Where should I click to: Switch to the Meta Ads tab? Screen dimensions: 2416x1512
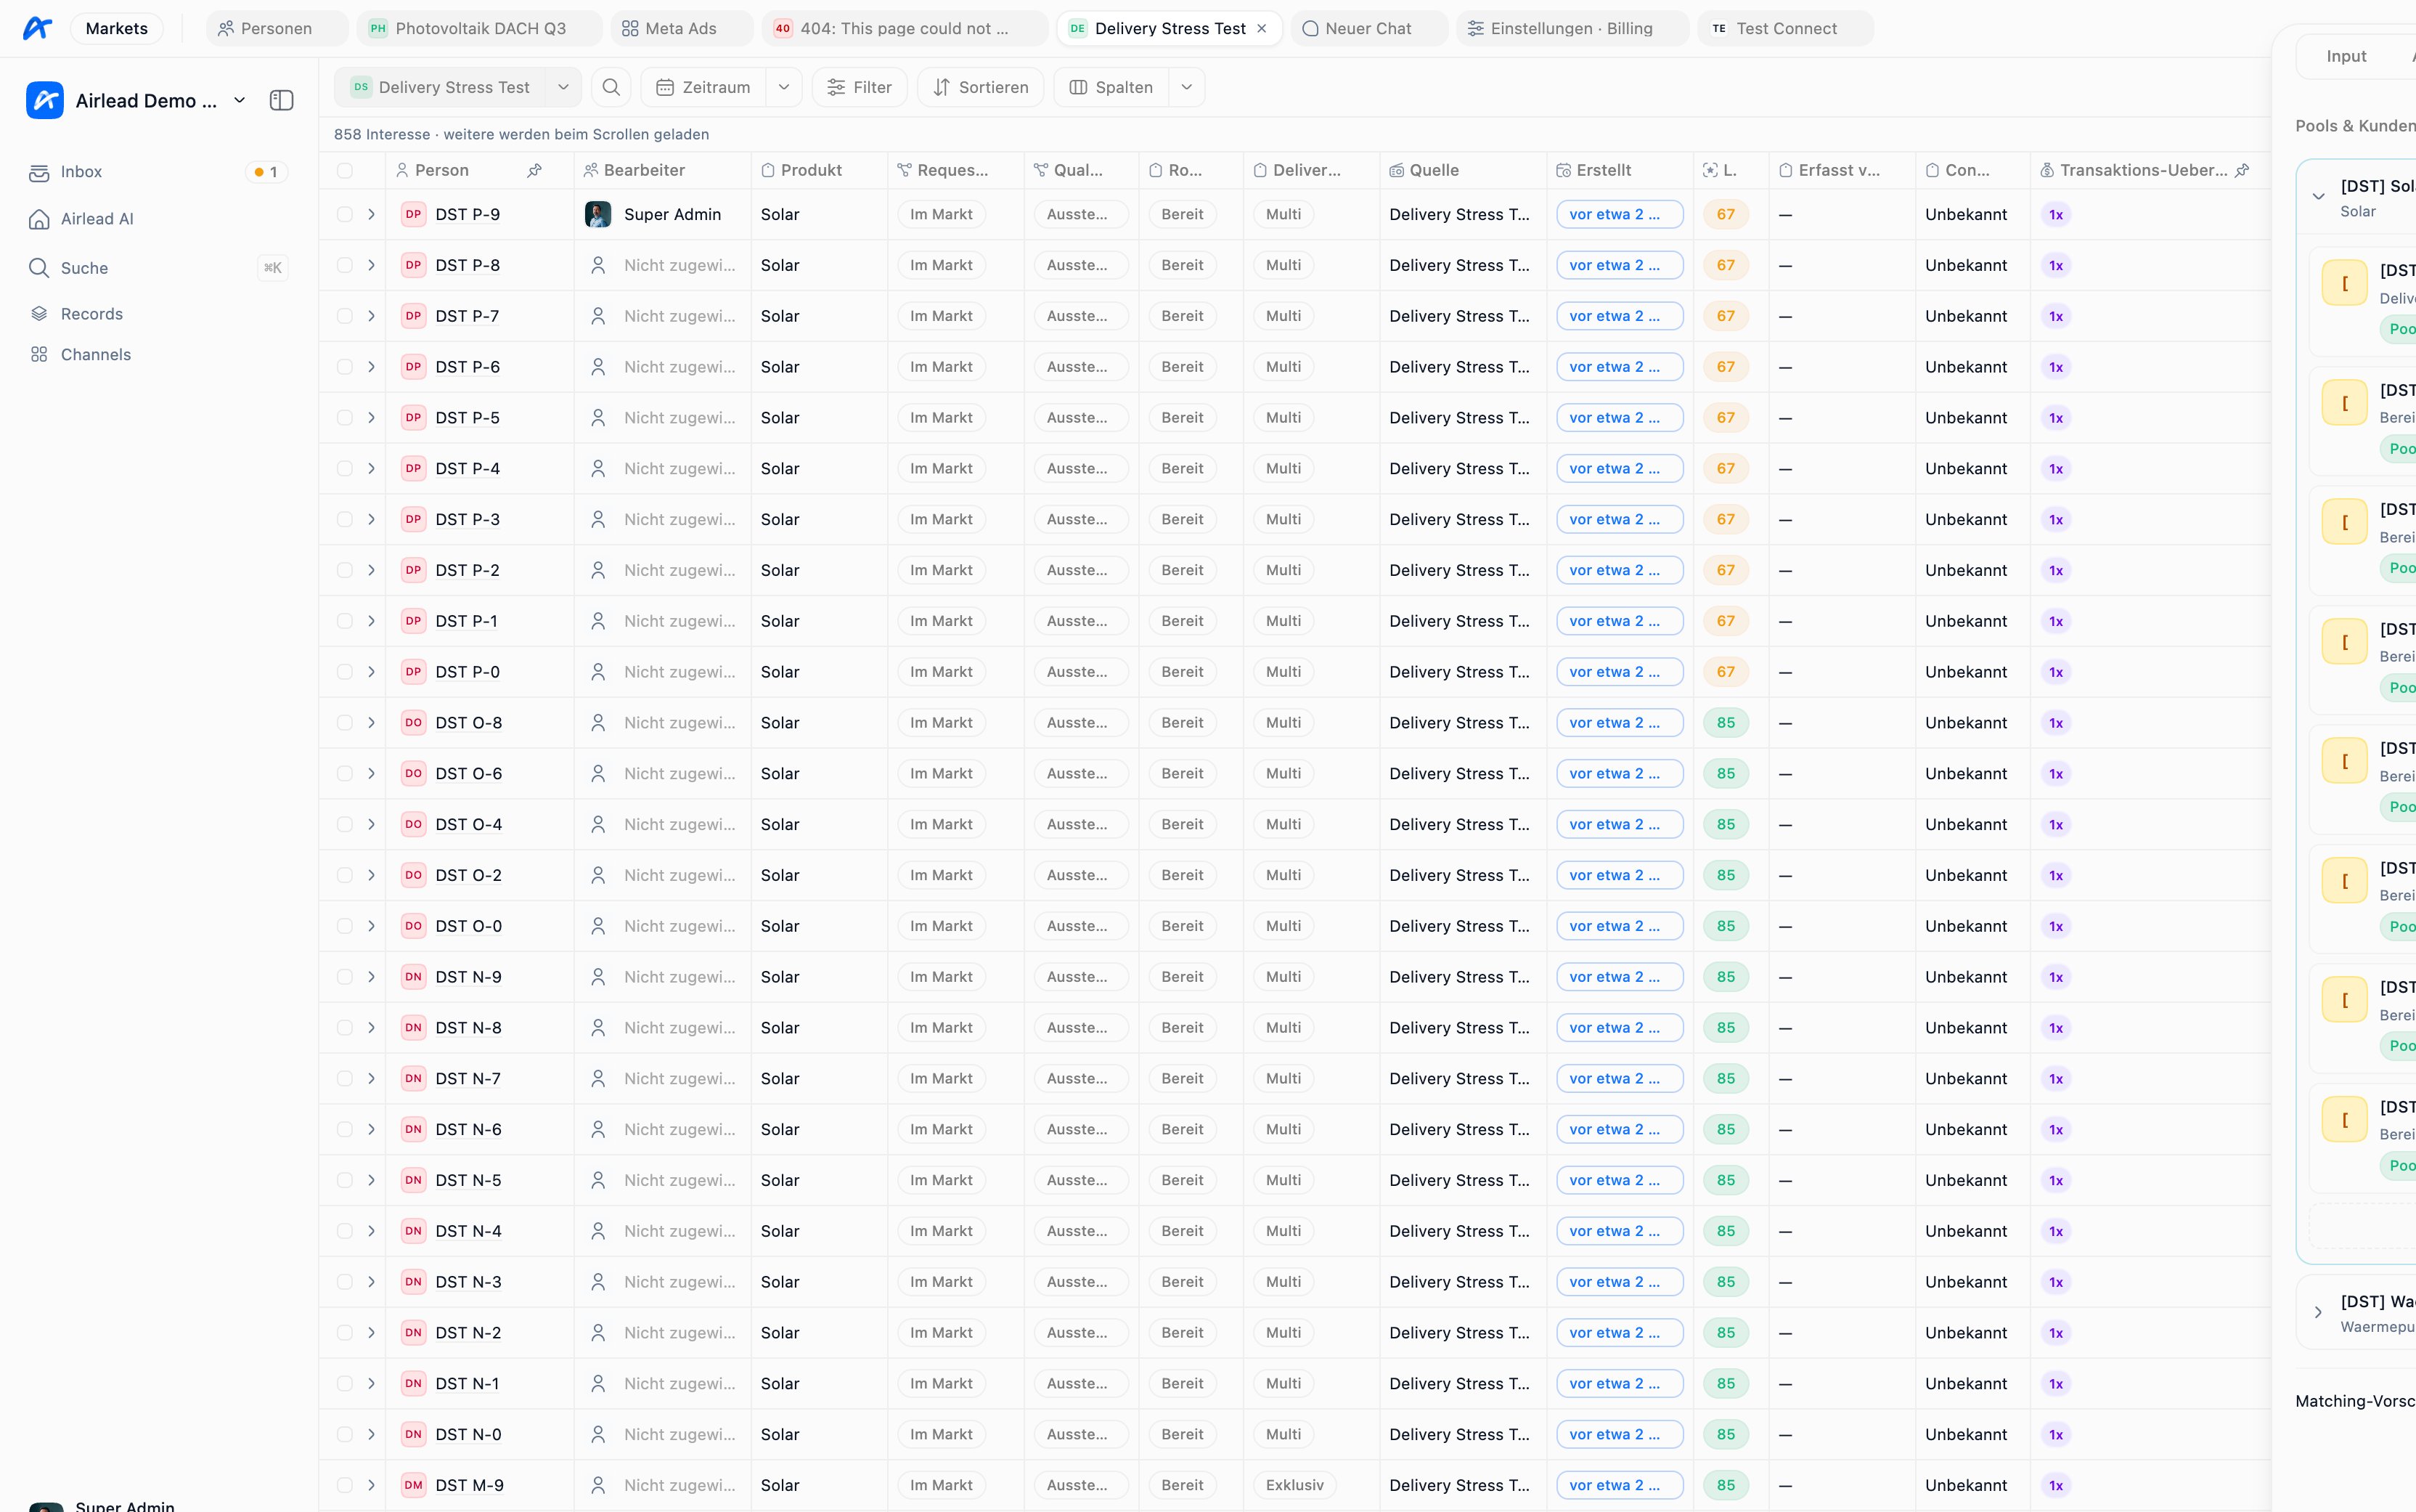tap(682, 28)
